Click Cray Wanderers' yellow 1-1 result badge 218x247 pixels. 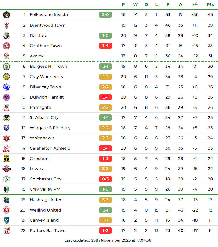[x=105, y=77]
